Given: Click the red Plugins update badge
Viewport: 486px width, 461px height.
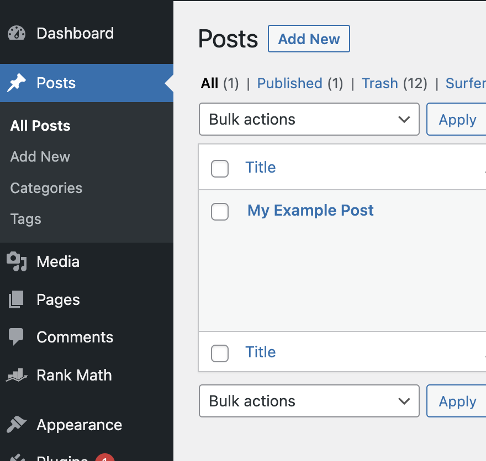Looking at the screenshot, I should coord(105,458).
